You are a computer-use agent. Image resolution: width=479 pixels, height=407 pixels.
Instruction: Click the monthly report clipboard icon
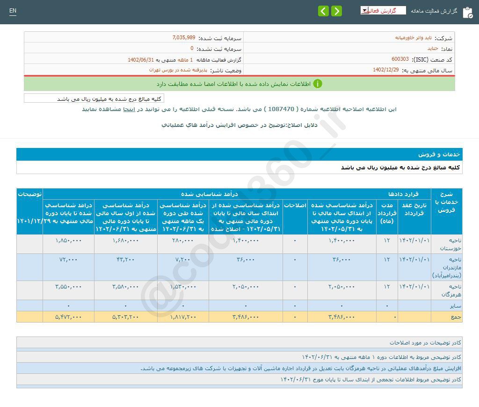(468, 12)
